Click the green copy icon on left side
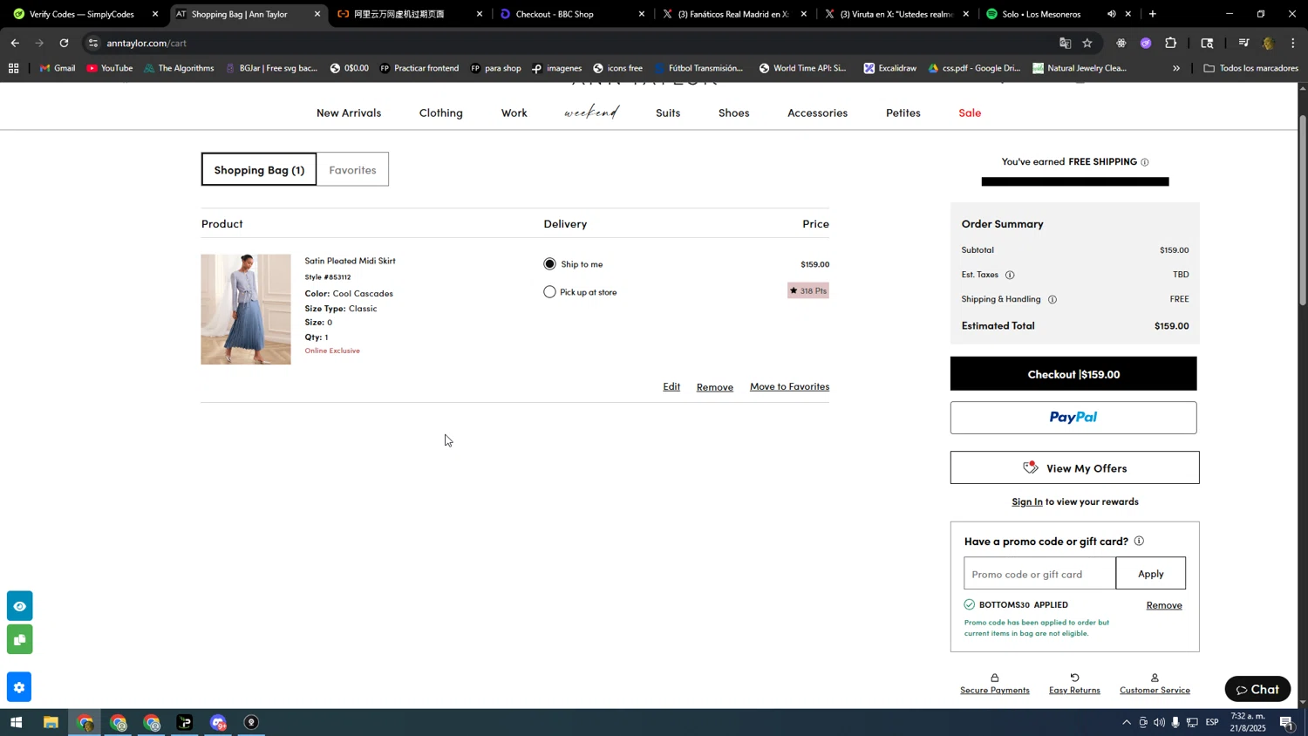The height and width of the screenshot is (736, 1308). coord(19,639)
